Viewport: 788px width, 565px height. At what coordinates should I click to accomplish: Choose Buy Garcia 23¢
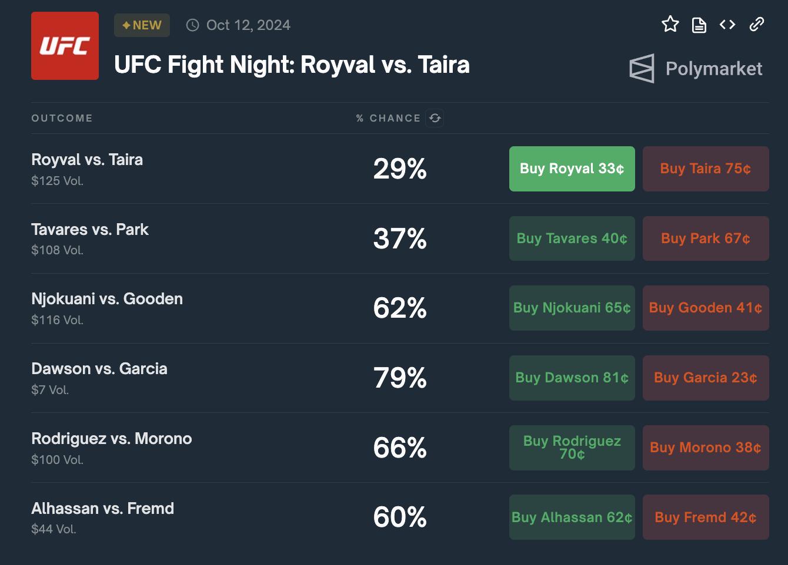coord(705,378)
